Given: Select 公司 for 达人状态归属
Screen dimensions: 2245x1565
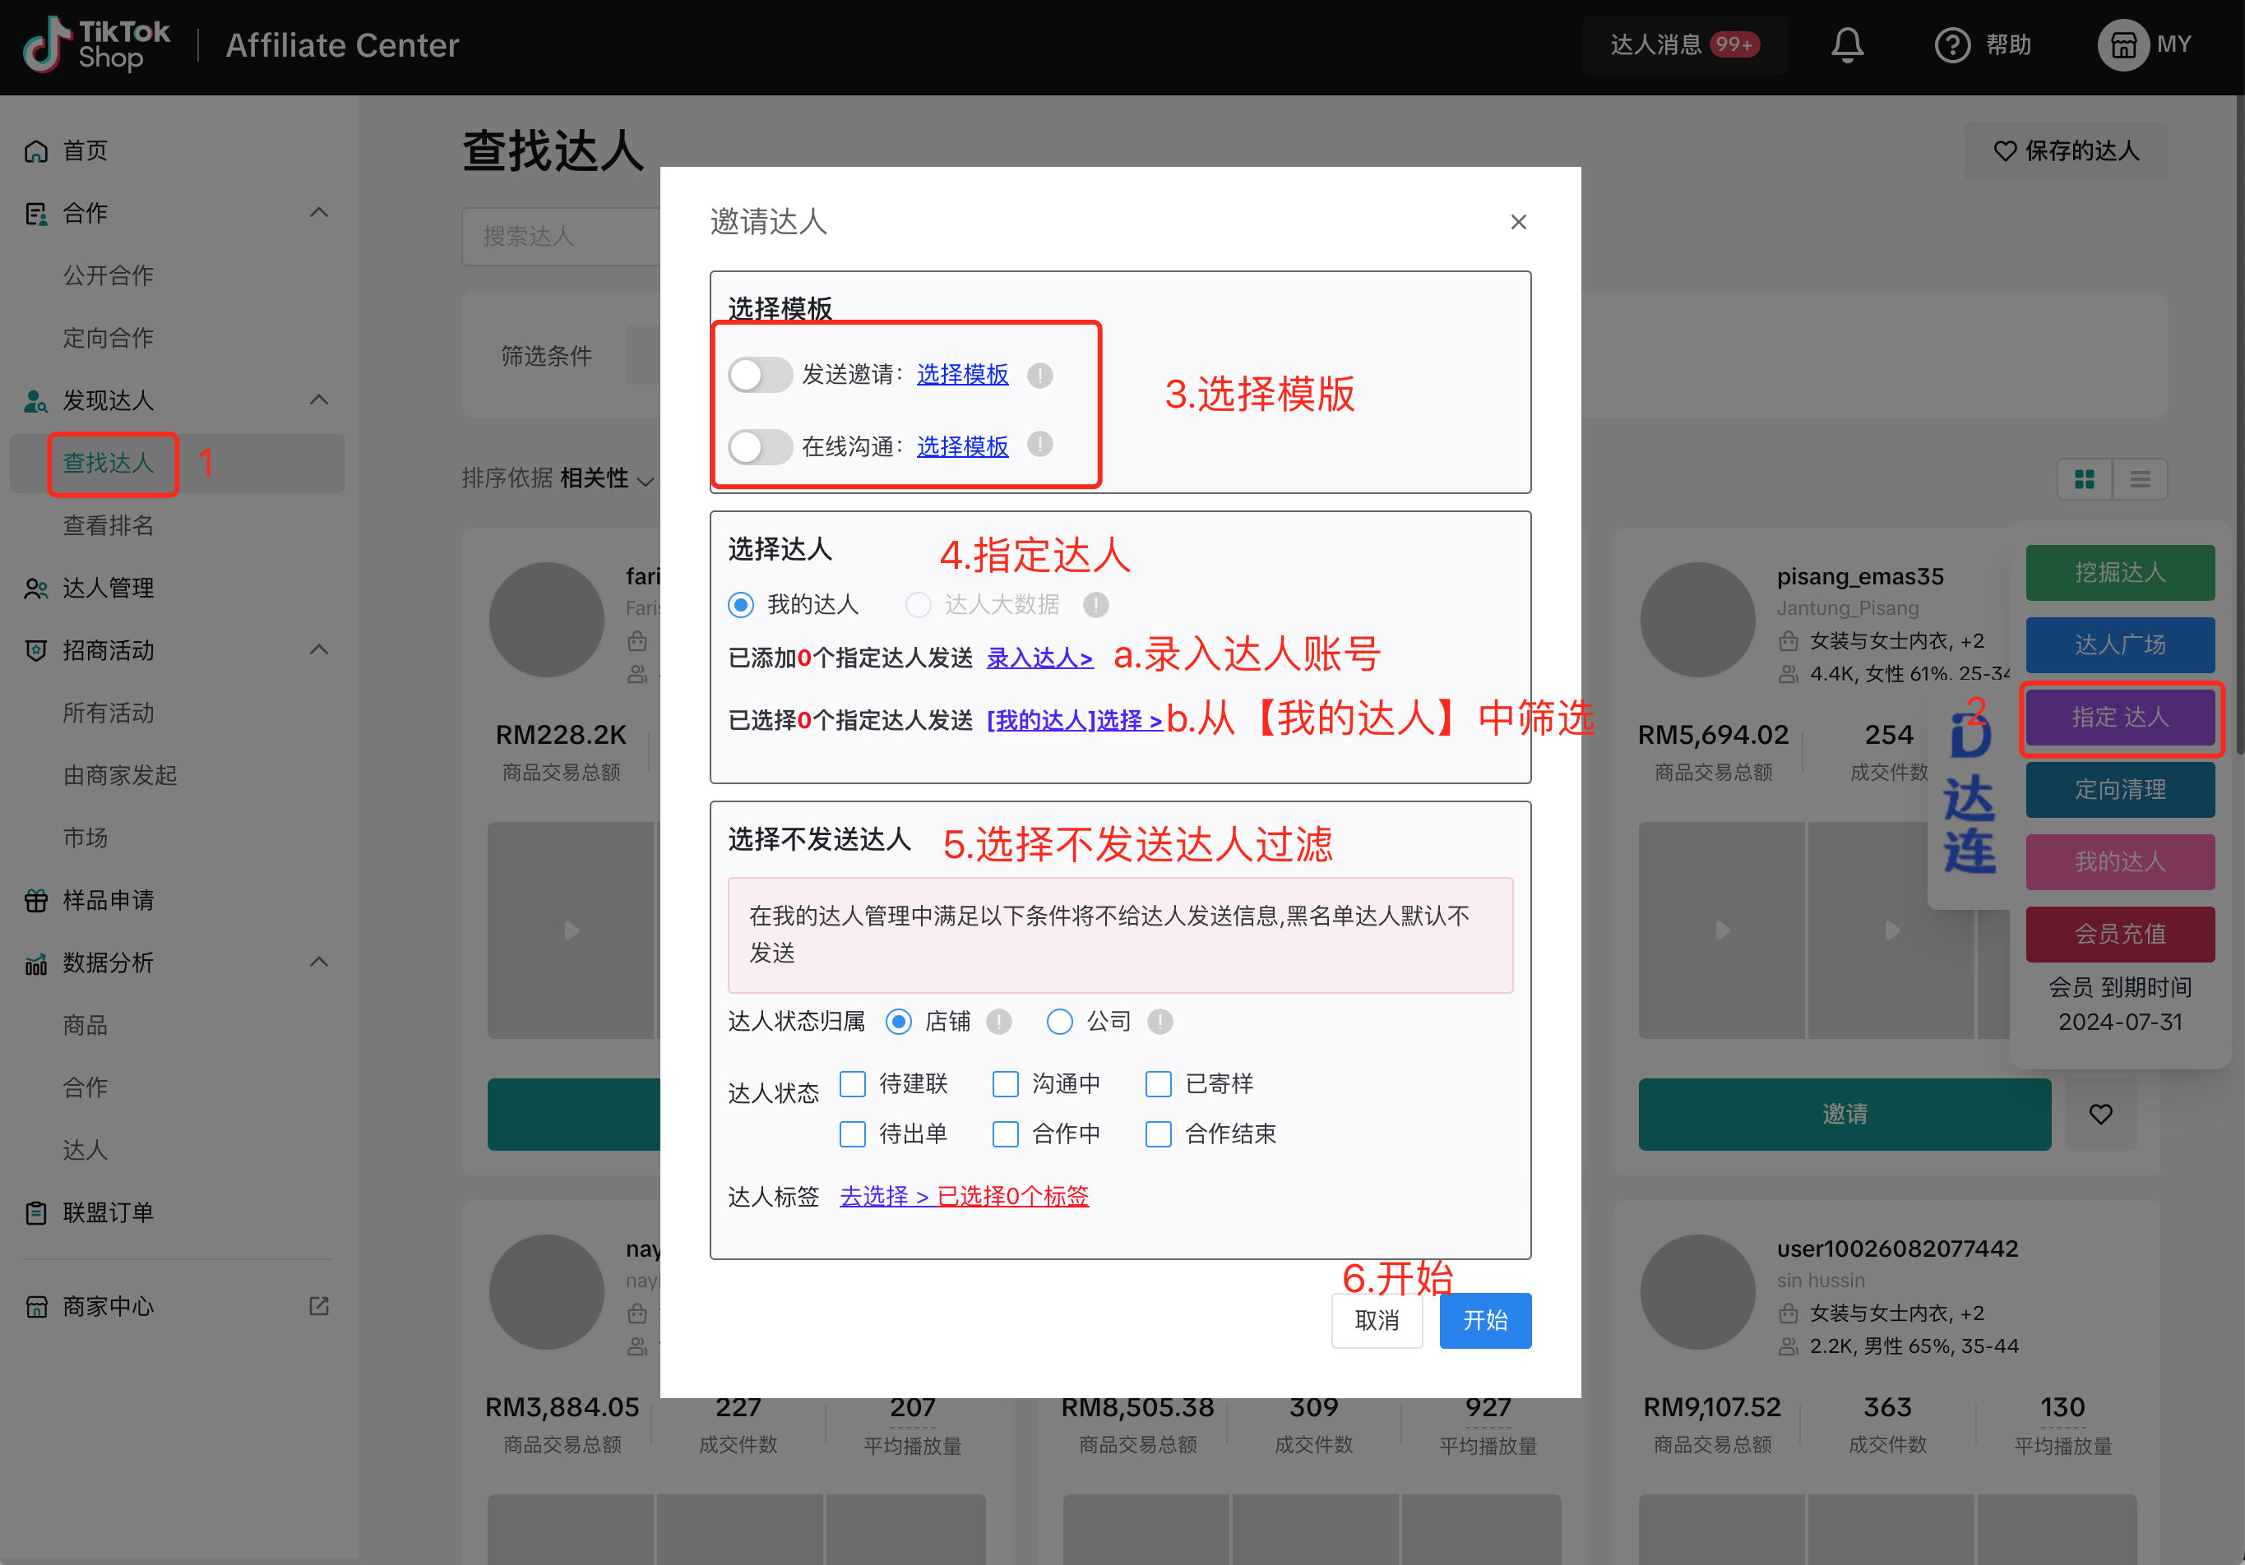Looking at the screenshot, I should click(1059, 1022).
